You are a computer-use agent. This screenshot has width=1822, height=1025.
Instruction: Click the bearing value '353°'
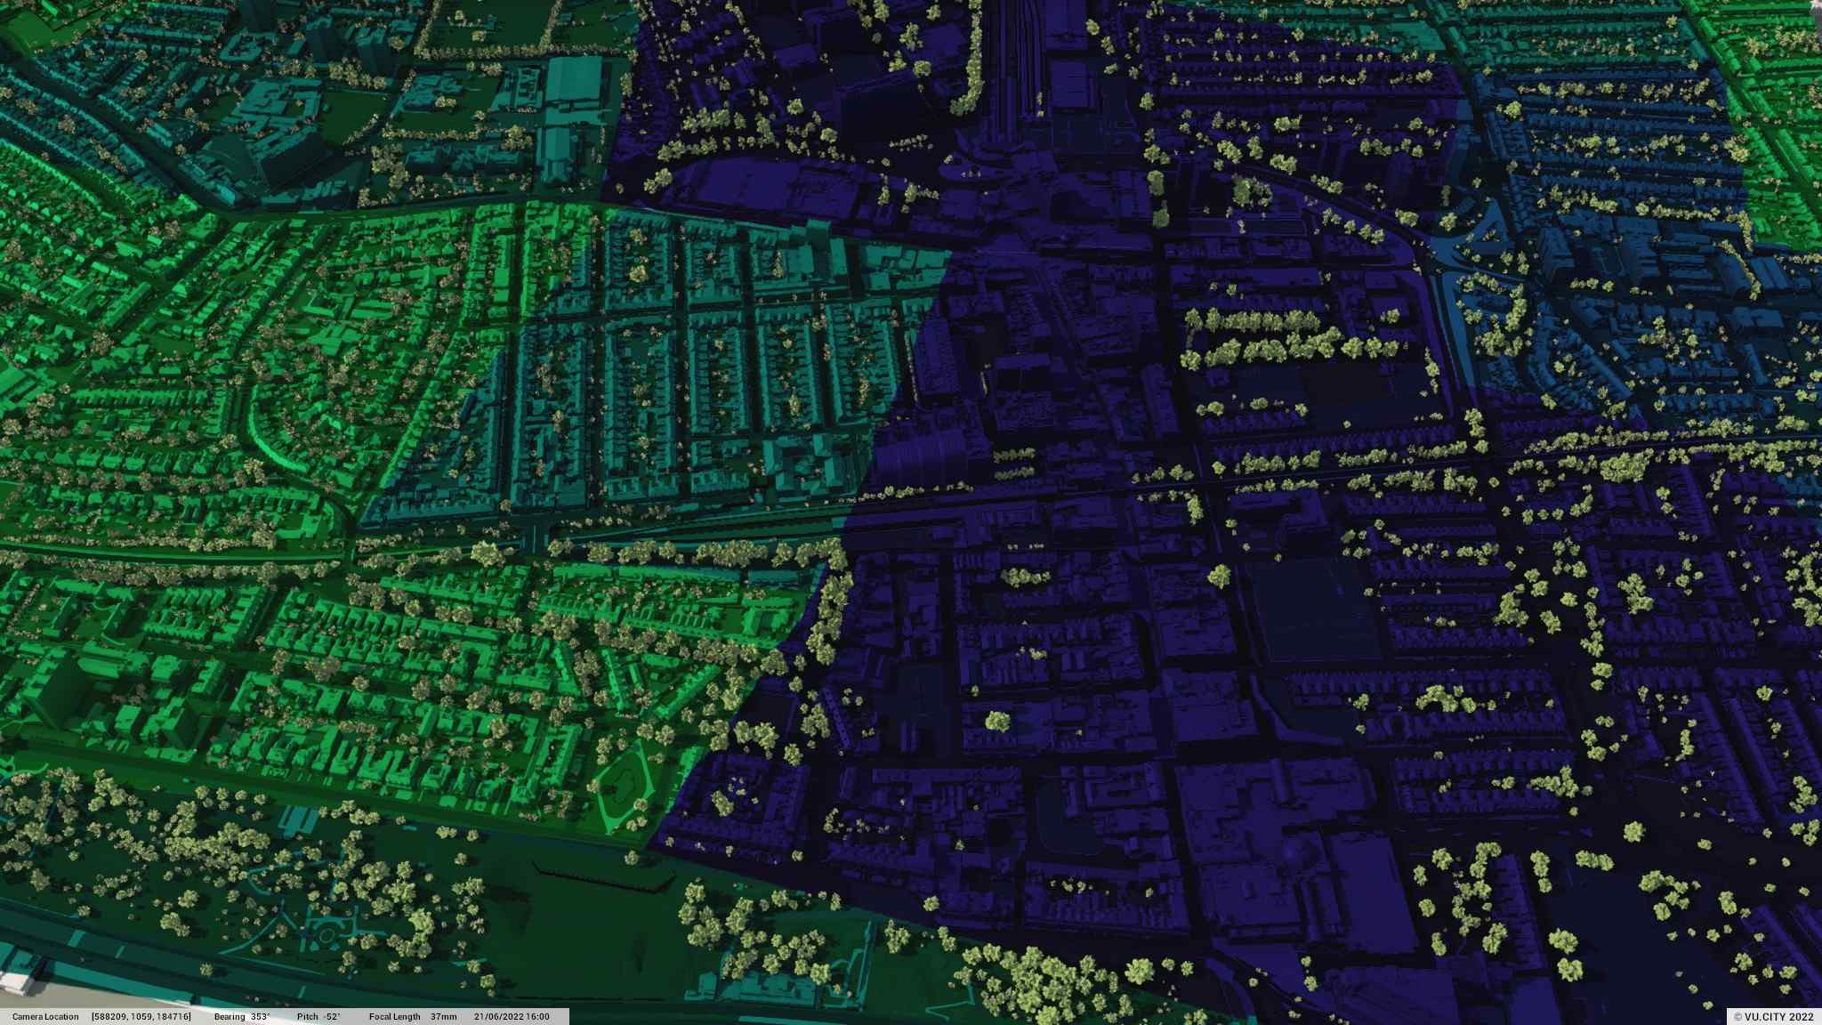(260, 1016)
